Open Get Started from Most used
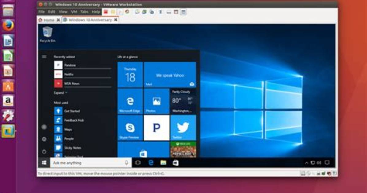 click(x=83, y=111)
